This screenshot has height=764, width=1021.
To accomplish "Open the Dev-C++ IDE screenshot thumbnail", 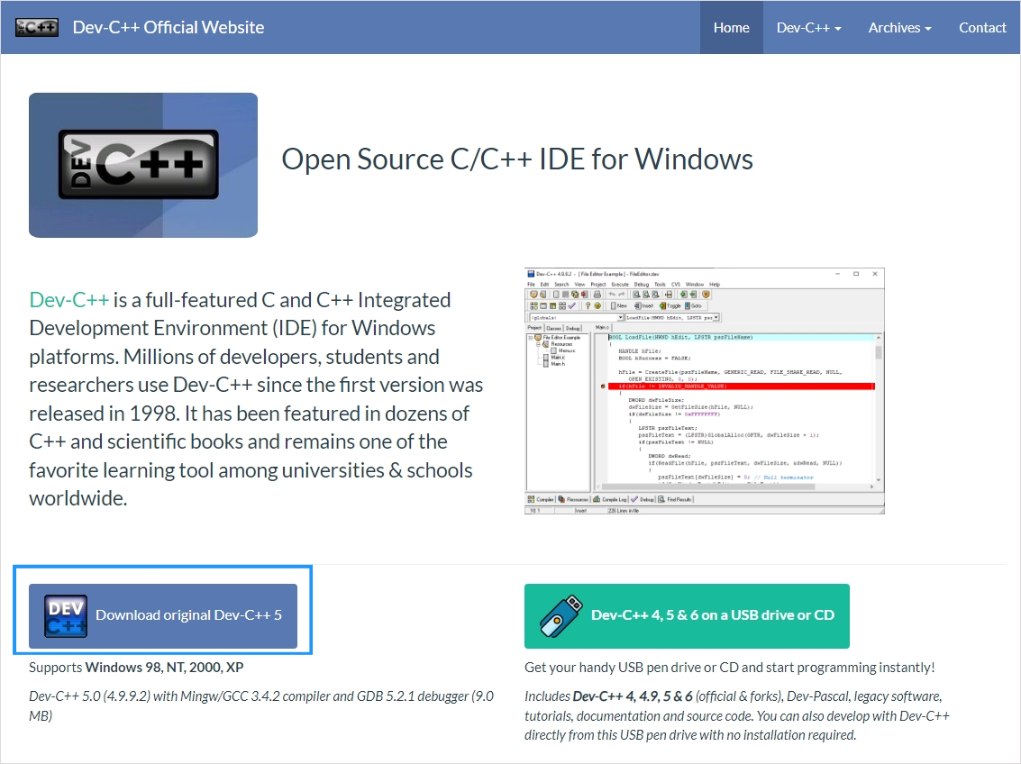I will click(705, 391).
